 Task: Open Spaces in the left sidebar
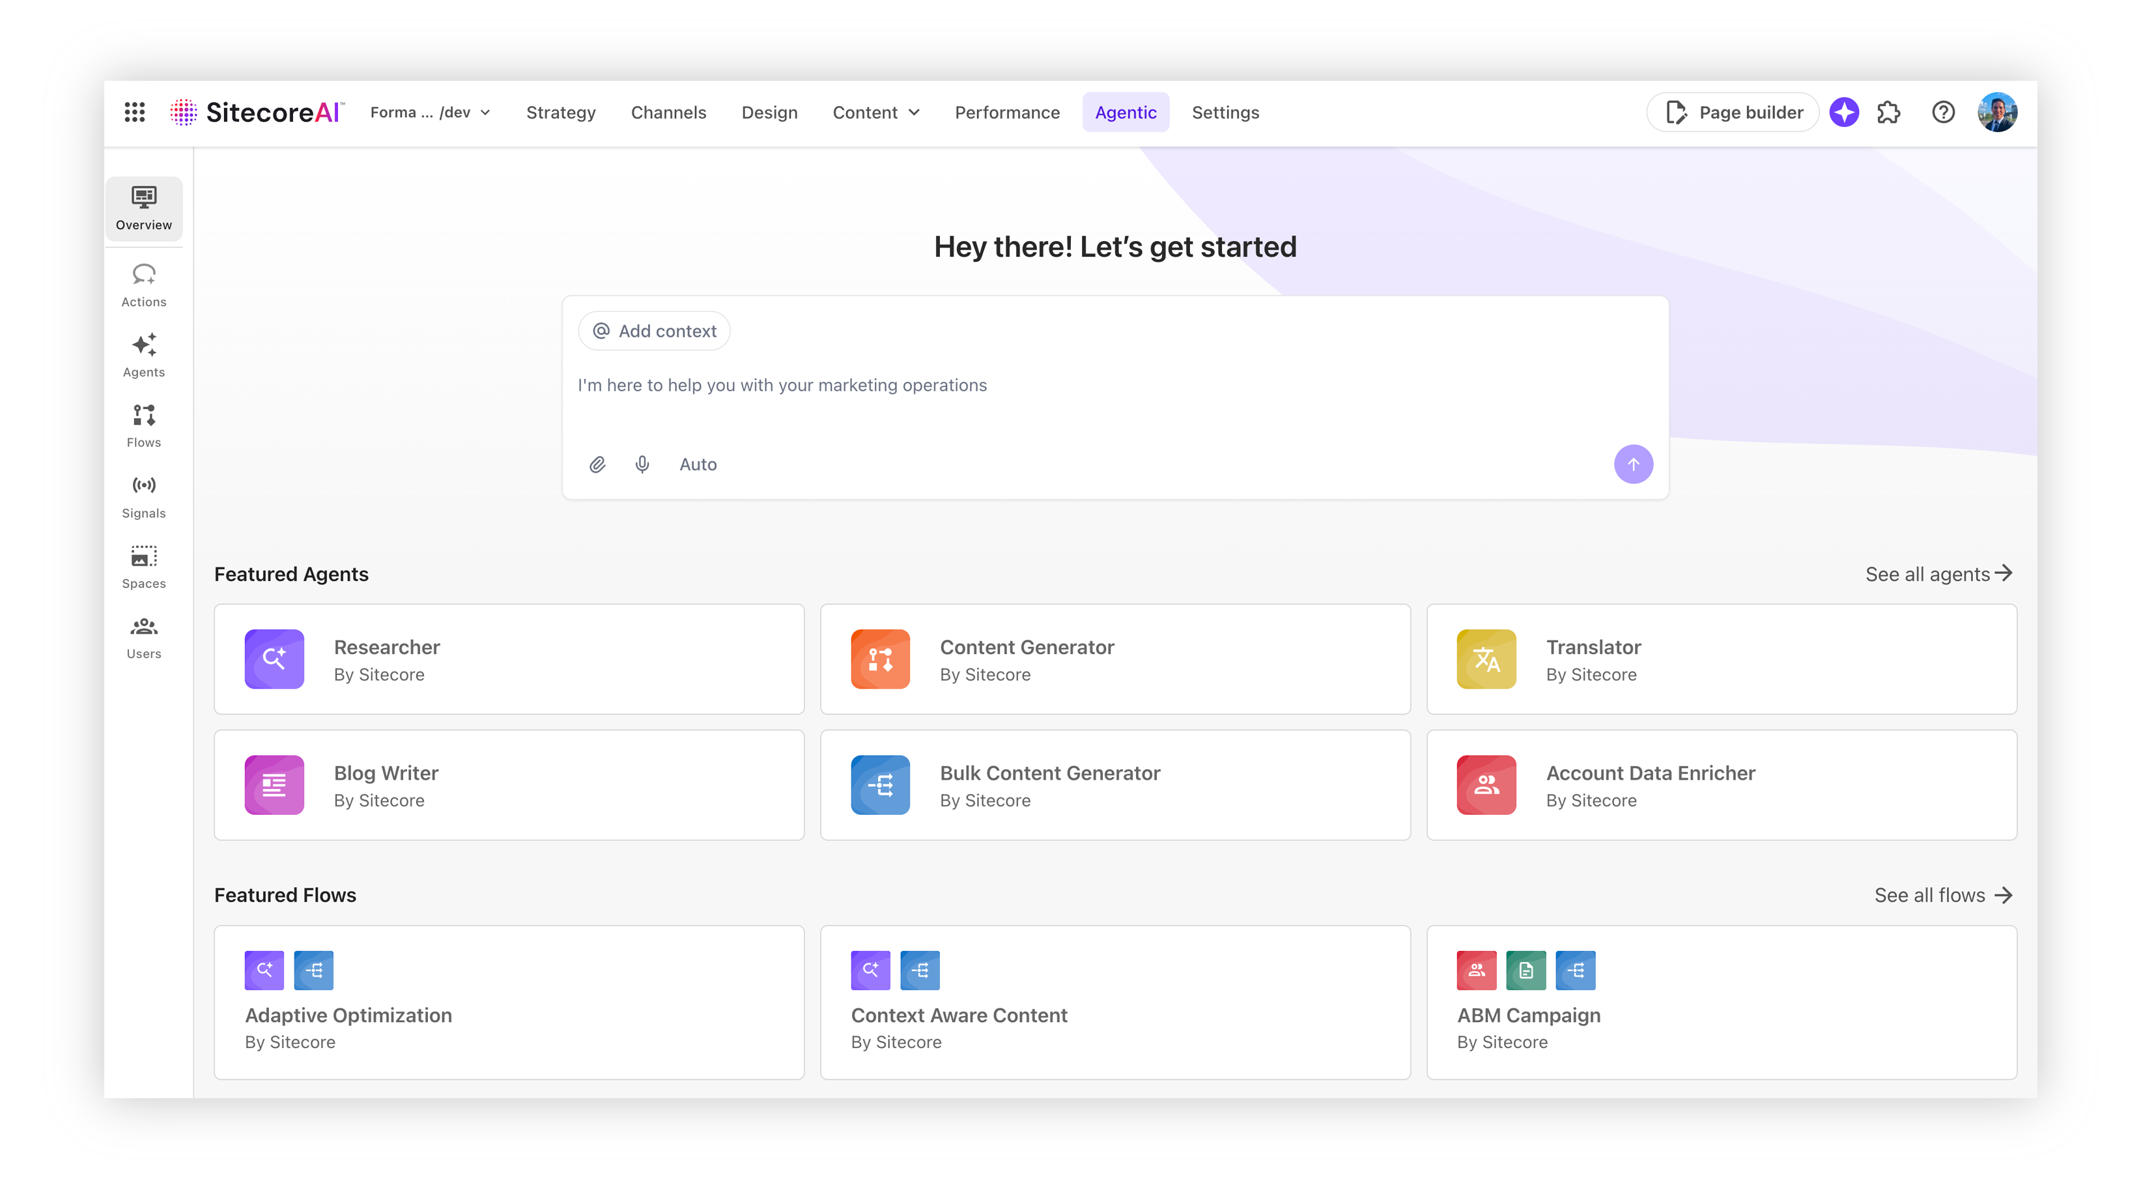tap(144, 567)
